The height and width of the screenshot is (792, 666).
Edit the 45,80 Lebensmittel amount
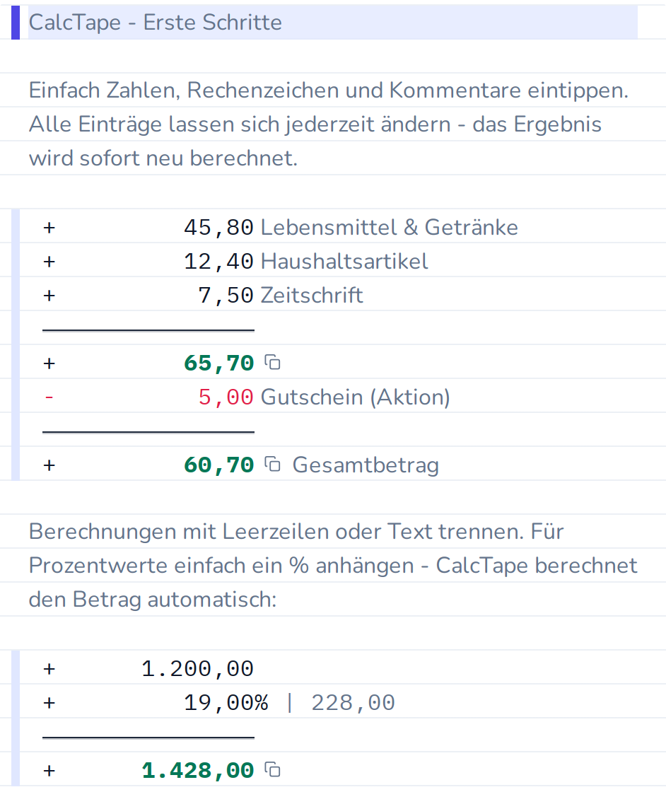click(218, 227)
